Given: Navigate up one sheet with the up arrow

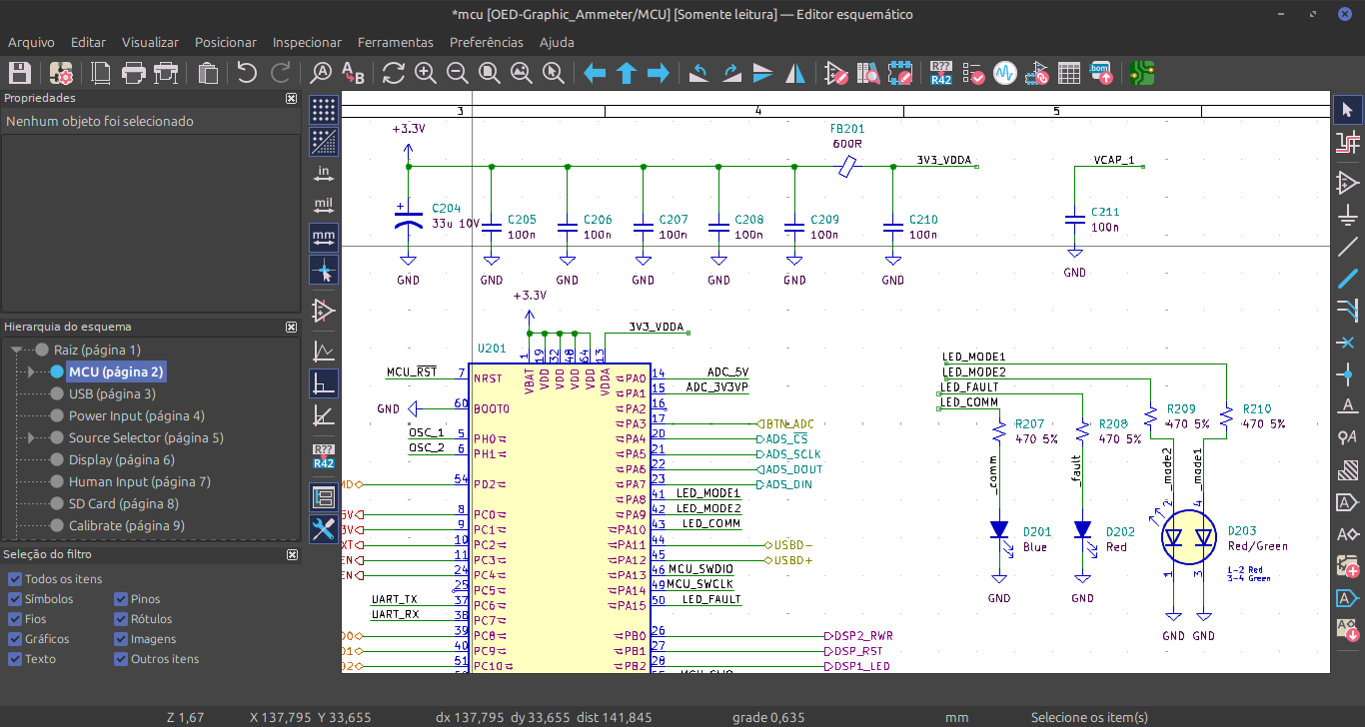Looking at the screenshot, I should [627, 73].
